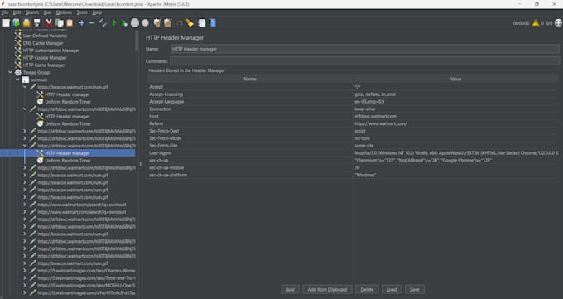Select HTTP Cache Manager in tree
Viewport: 563px width, 299px height.
pyautogui.click(x=44, y=65)
